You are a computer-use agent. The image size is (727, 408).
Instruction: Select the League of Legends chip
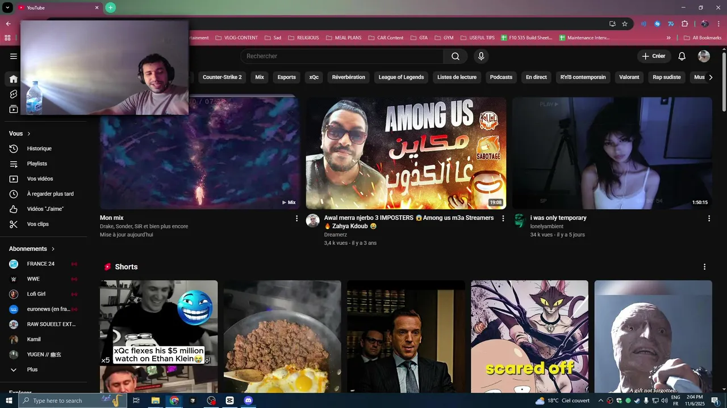point(402,77)
